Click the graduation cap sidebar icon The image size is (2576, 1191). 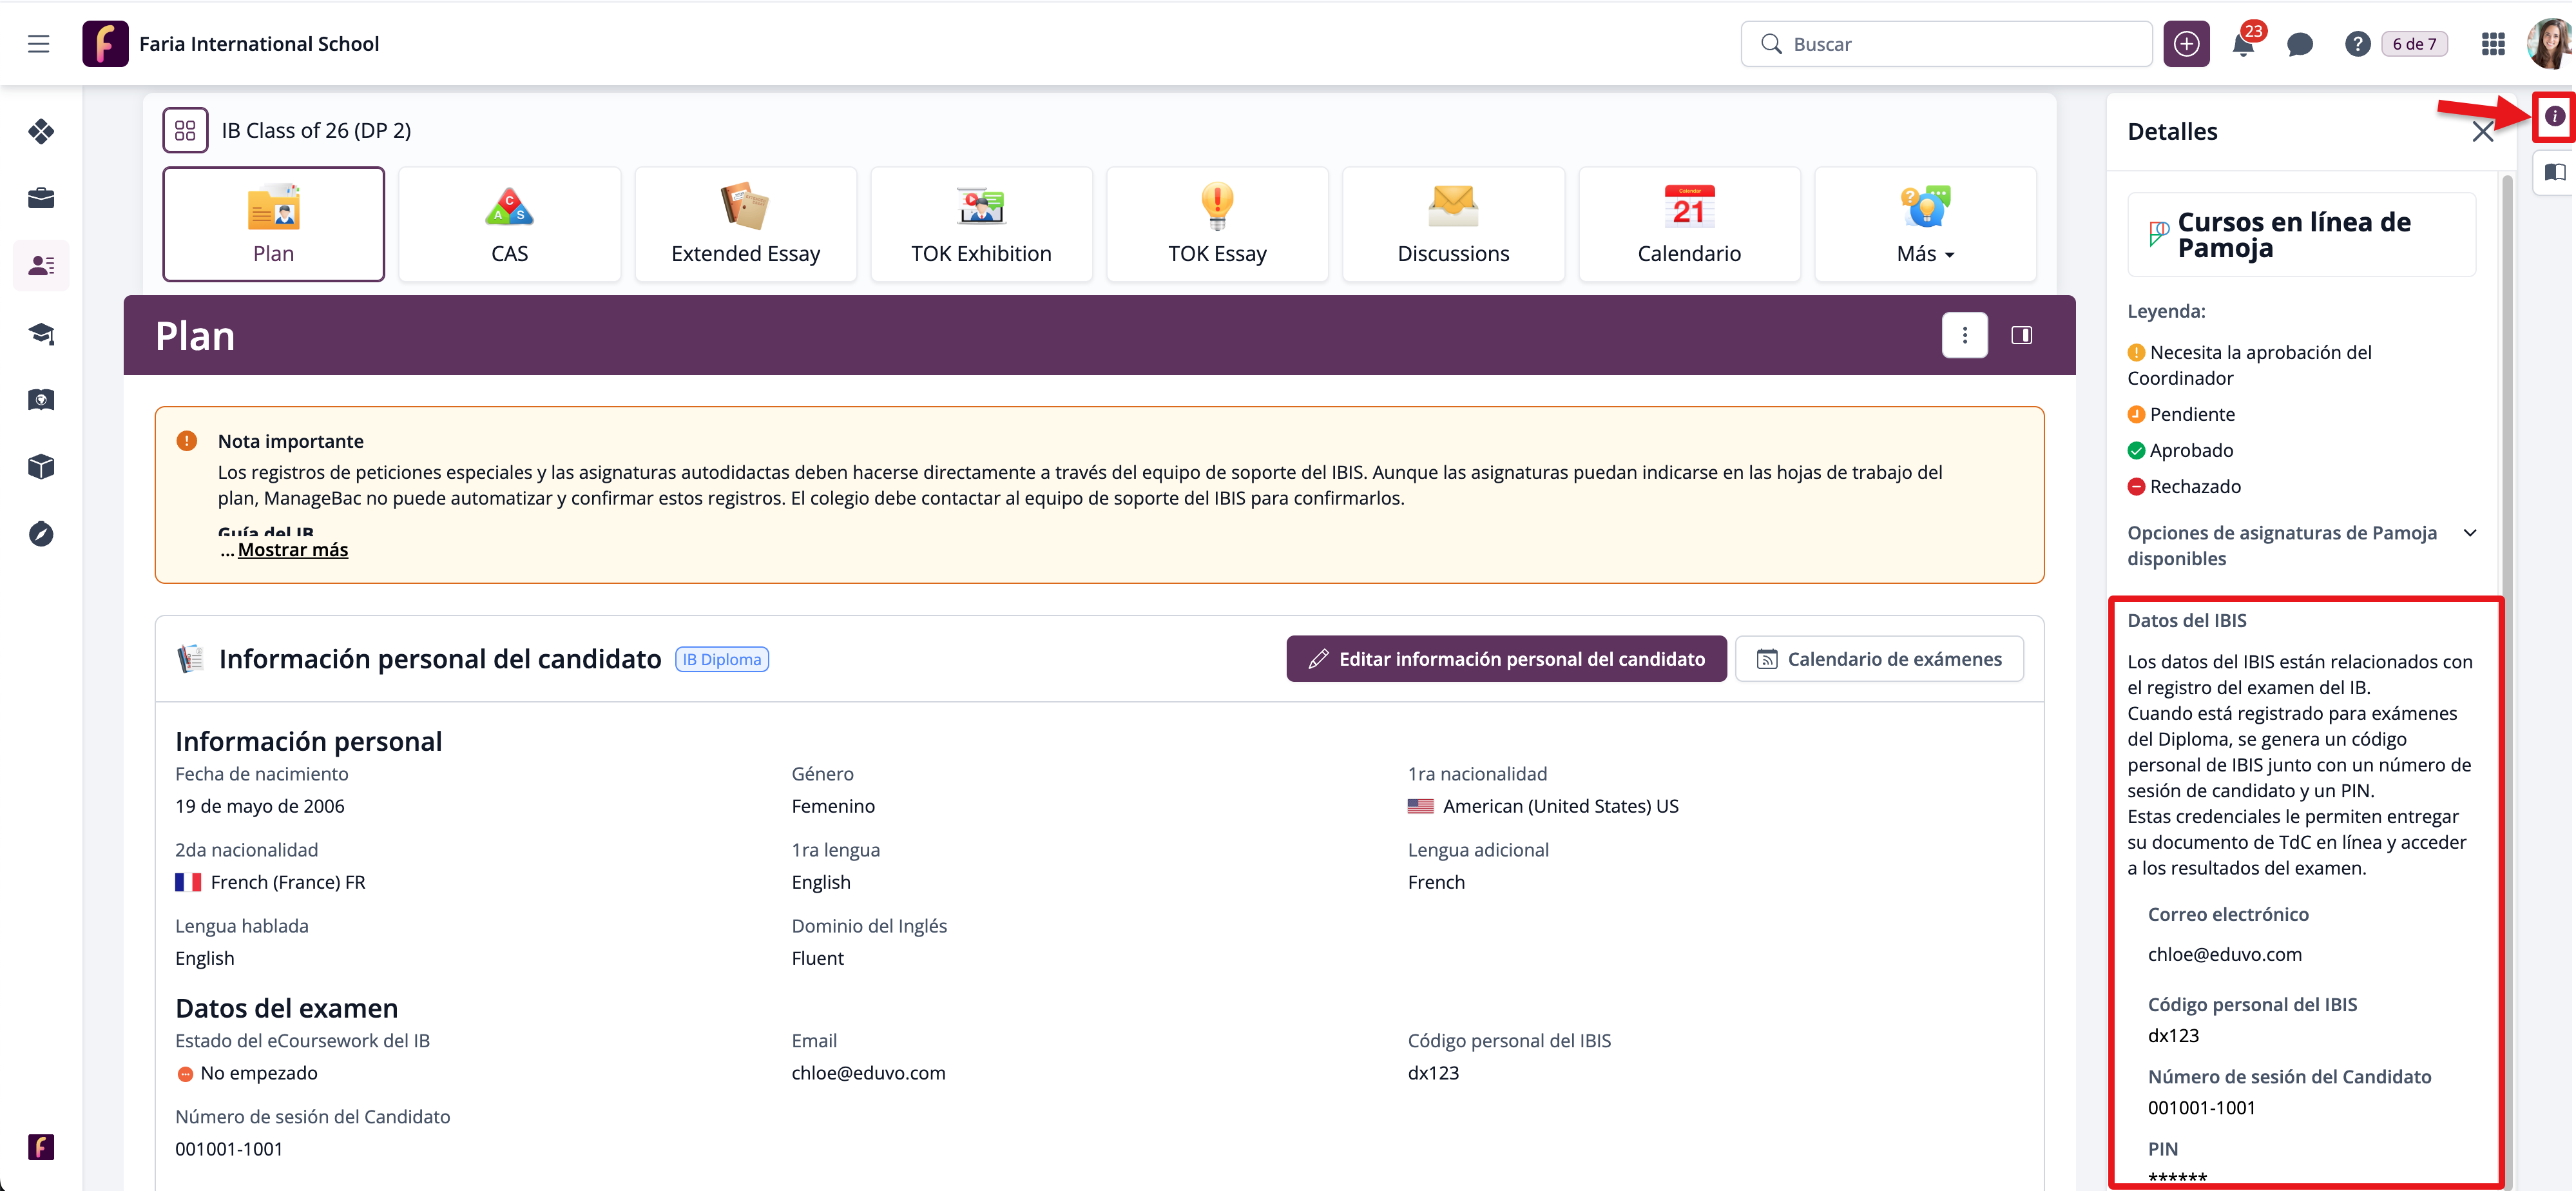(x=41, y=333)
